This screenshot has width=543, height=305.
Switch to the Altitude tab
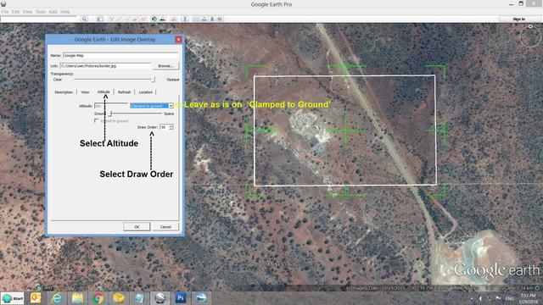click(x=104, y=92)
